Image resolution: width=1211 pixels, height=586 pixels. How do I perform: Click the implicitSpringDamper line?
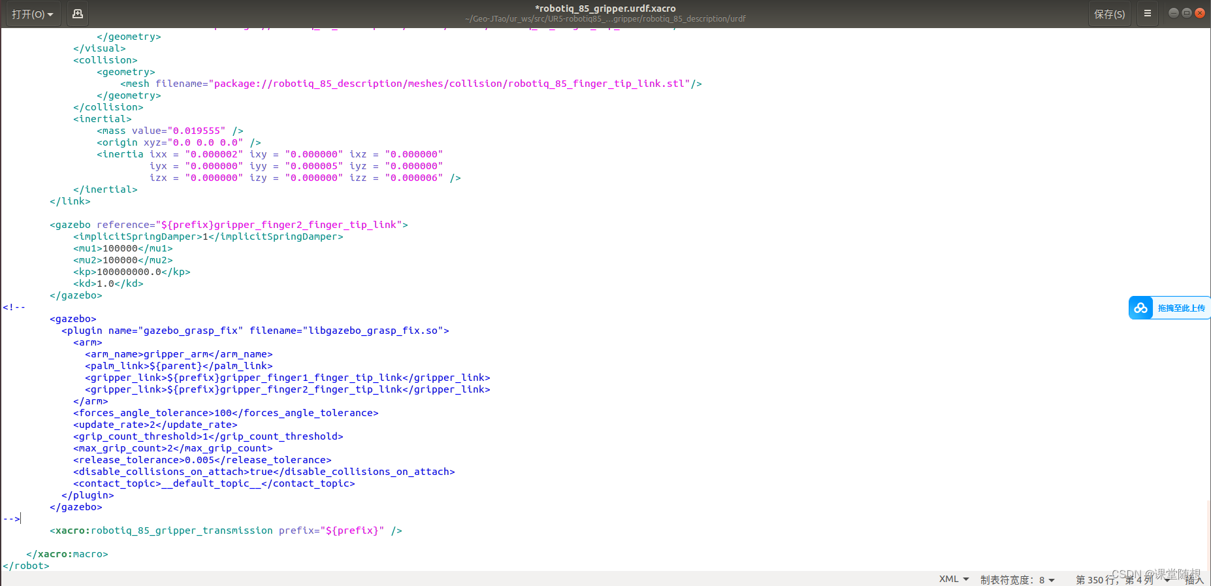208,236
